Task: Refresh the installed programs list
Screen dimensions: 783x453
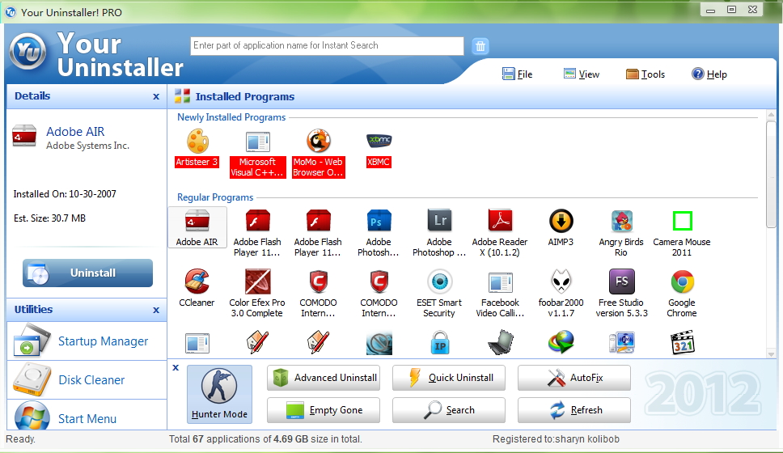Action: (573, 410)
